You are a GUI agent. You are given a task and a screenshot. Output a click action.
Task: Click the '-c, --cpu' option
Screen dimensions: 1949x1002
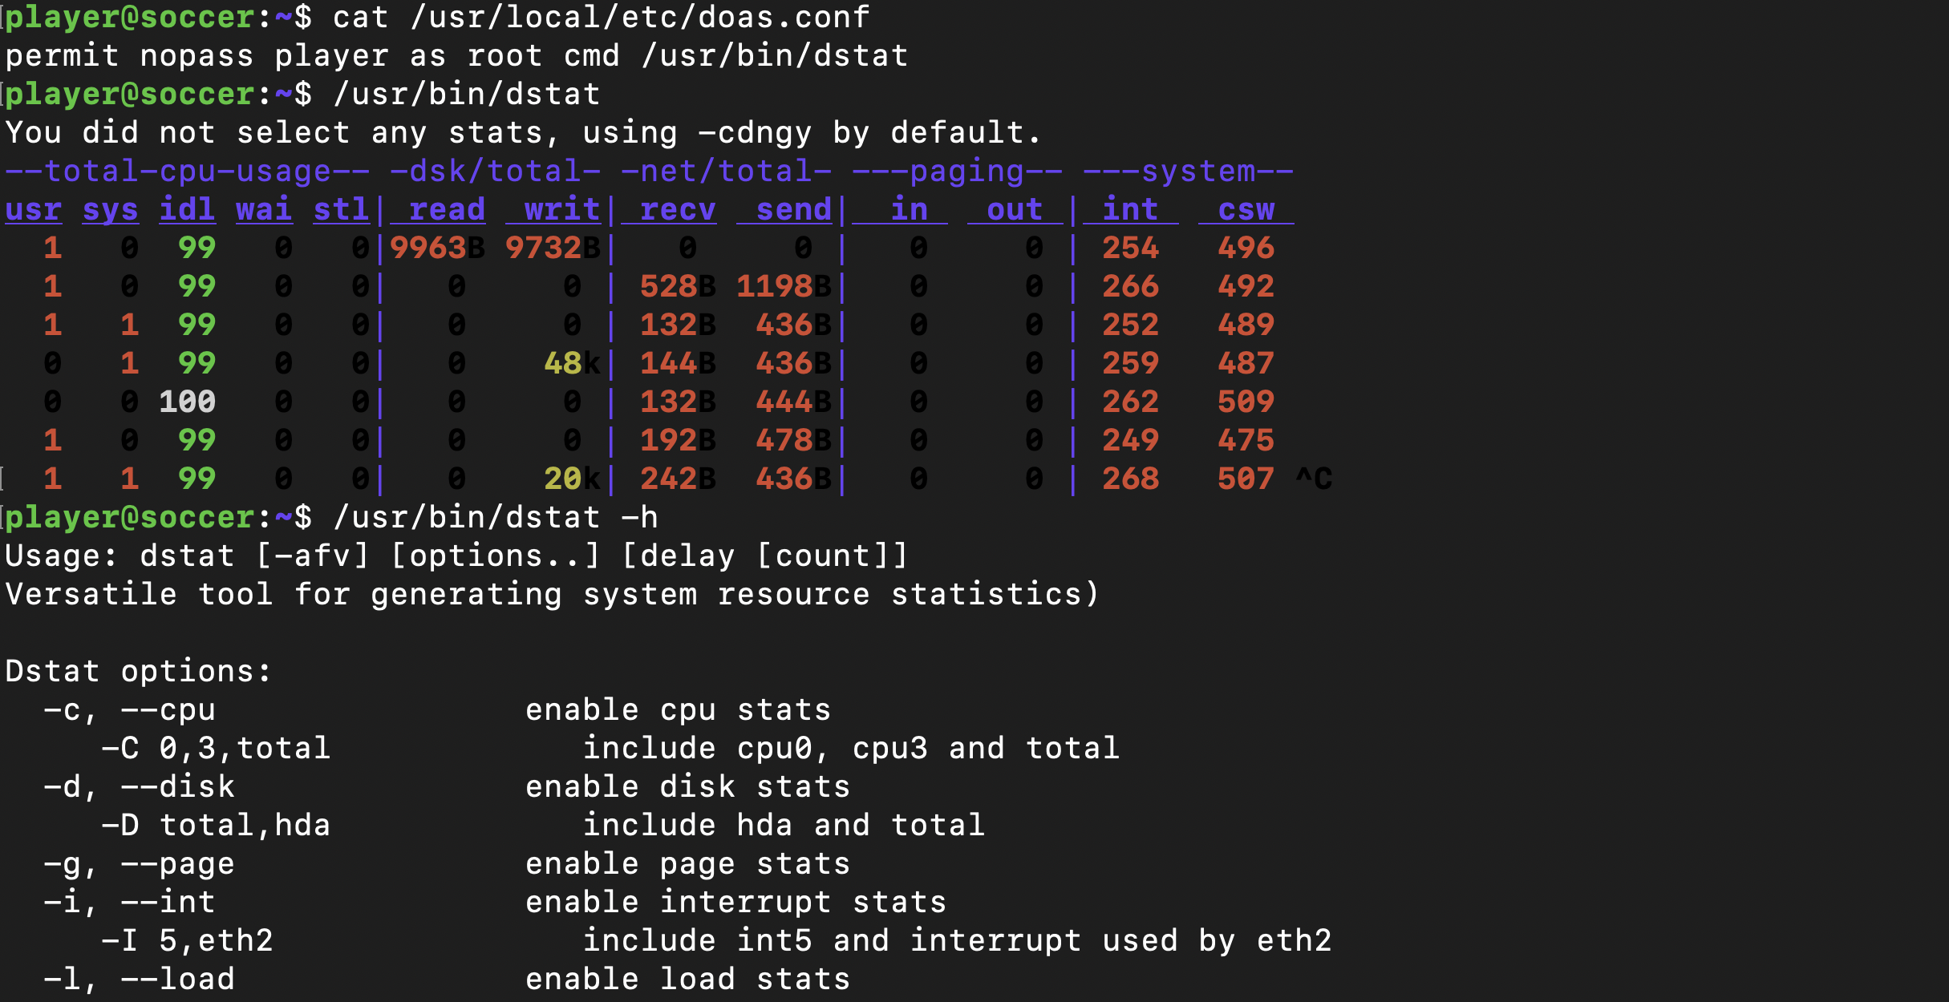pos(130,709)
